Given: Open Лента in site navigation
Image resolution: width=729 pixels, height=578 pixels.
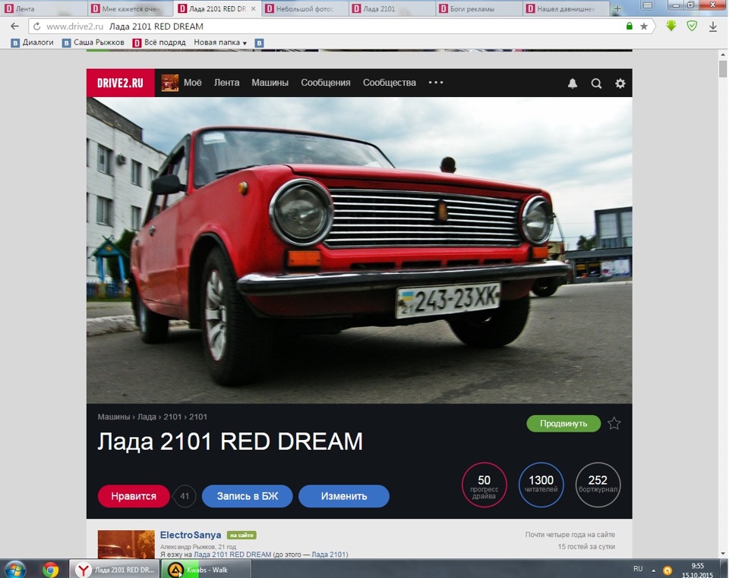Looking at the screenshot, I should point(226,83).
